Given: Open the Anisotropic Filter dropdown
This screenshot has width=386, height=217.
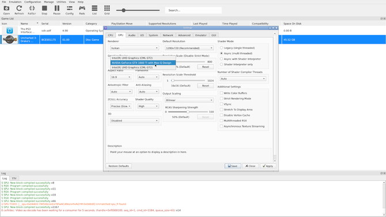Looking at the screenshot, I should tap(121, 92).
